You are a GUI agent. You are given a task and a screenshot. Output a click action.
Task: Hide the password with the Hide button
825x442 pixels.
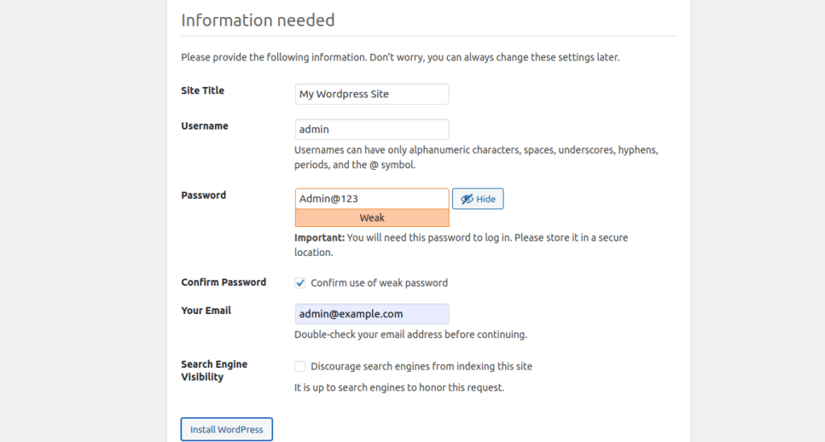[x=478, y=199]
